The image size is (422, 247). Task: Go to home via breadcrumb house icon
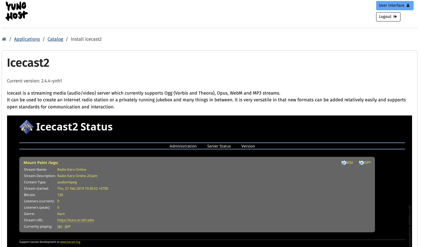coord(4,39)
